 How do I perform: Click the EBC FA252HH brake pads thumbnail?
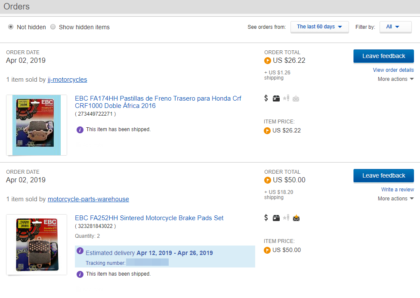pos(37,245)
